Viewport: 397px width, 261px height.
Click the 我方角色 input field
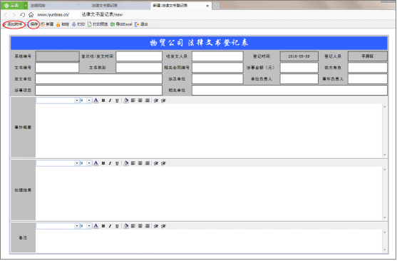[368, 68]
